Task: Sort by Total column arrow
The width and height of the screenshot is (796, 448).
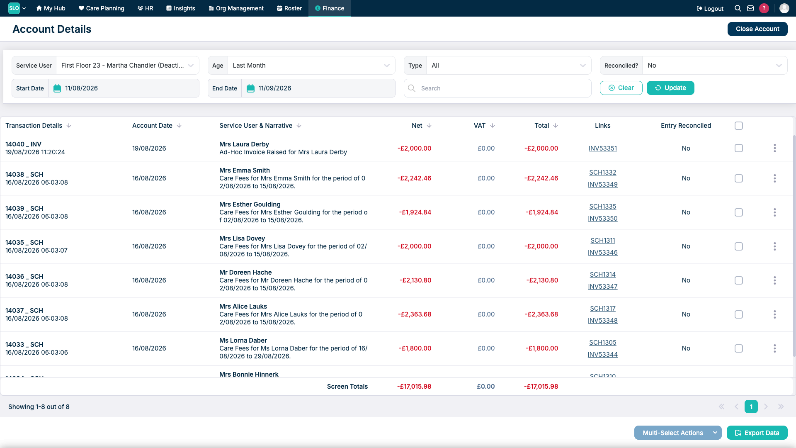Action: (556, 126)
